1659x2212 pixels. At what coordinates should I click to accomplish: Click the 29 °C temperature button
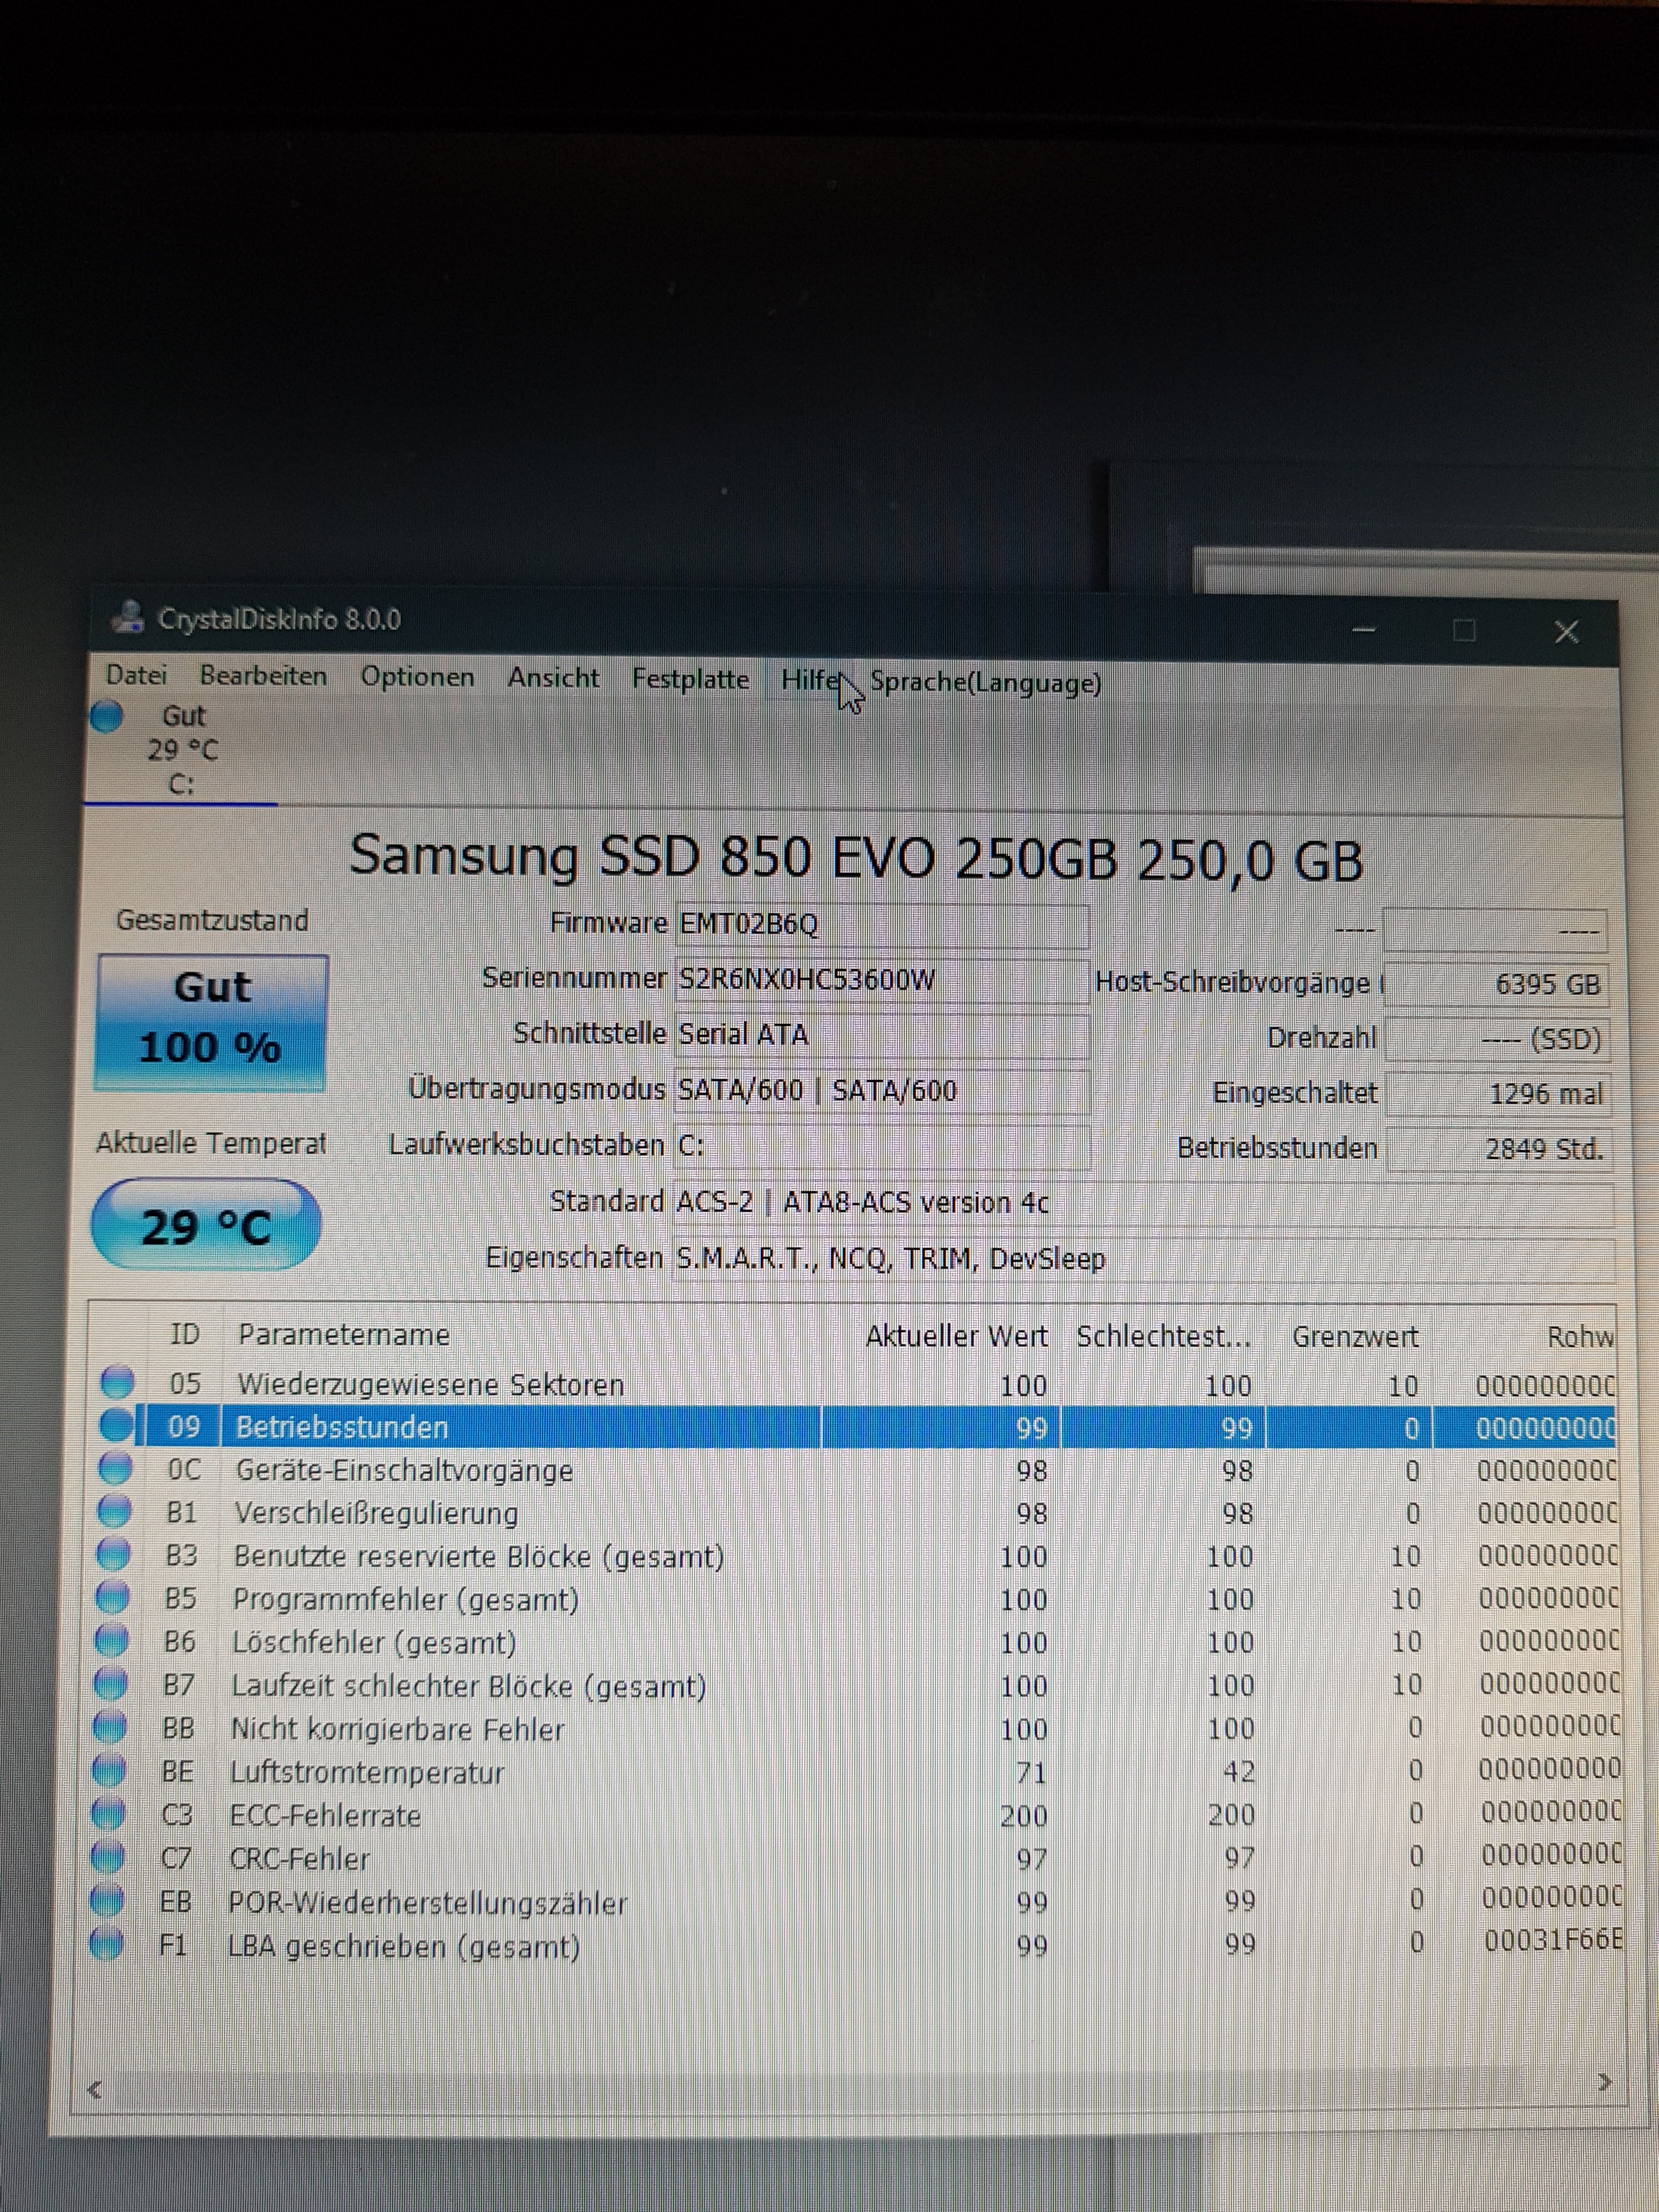206,1226
